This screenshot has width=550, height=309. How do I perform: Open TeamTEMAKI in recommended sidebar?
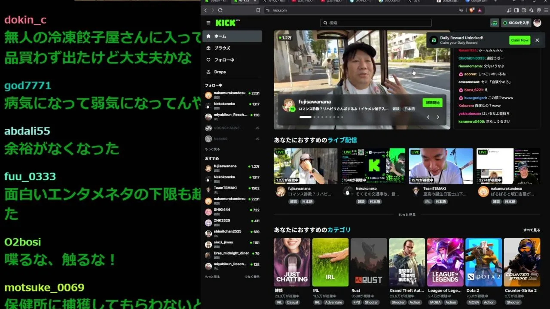[232, 190]
